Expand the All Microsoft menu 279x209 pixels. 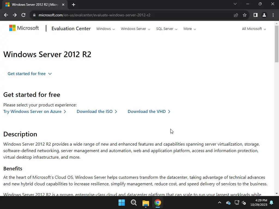254,29
